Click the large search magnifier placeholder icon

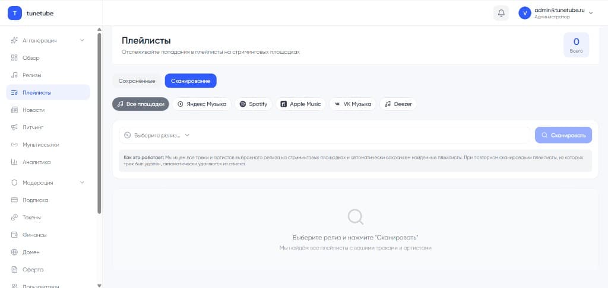[x=355, y=217]
